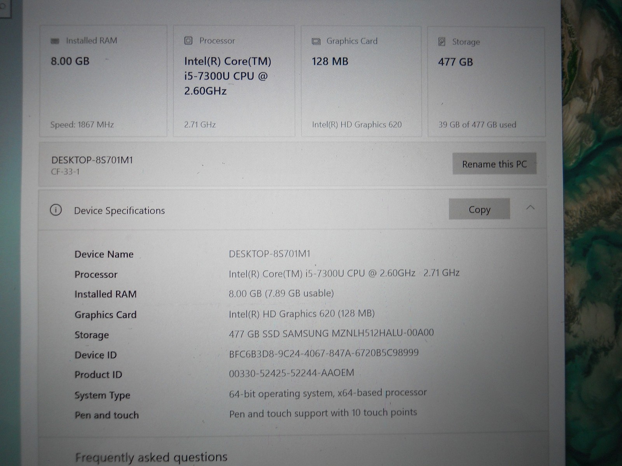Select the DESKTOP-8S701M1 name in the header bar
Screen dimensions: 622x466
92,160
